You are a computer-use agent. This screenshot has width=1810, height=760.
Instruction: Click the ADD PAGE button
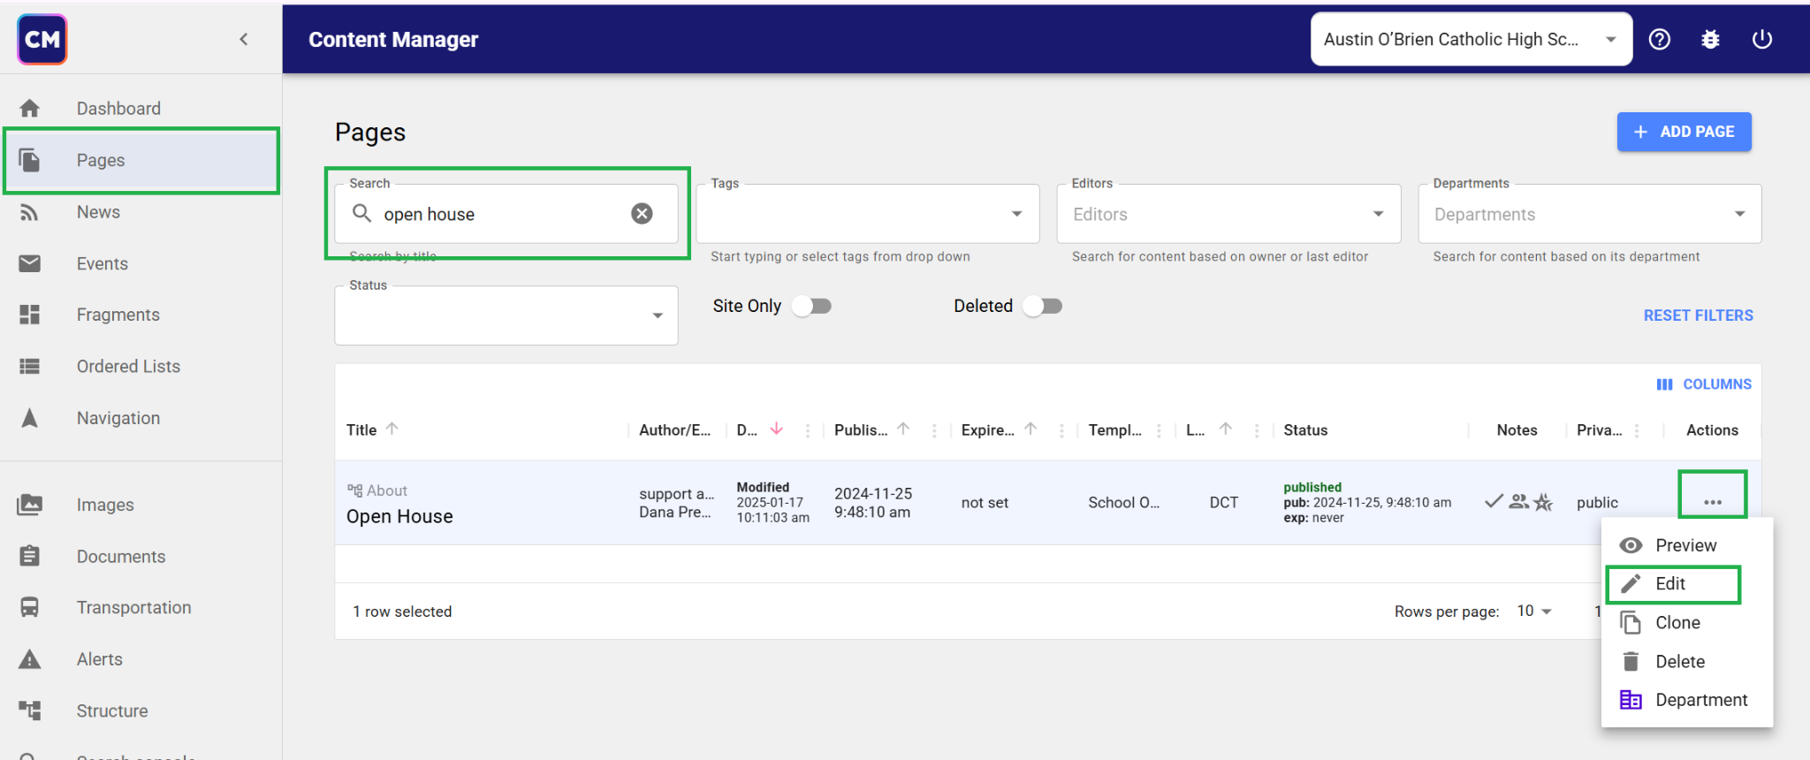1684,132
